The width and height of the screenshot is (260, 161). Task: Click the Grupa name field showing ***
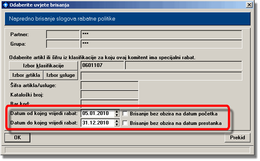[161, 44]
